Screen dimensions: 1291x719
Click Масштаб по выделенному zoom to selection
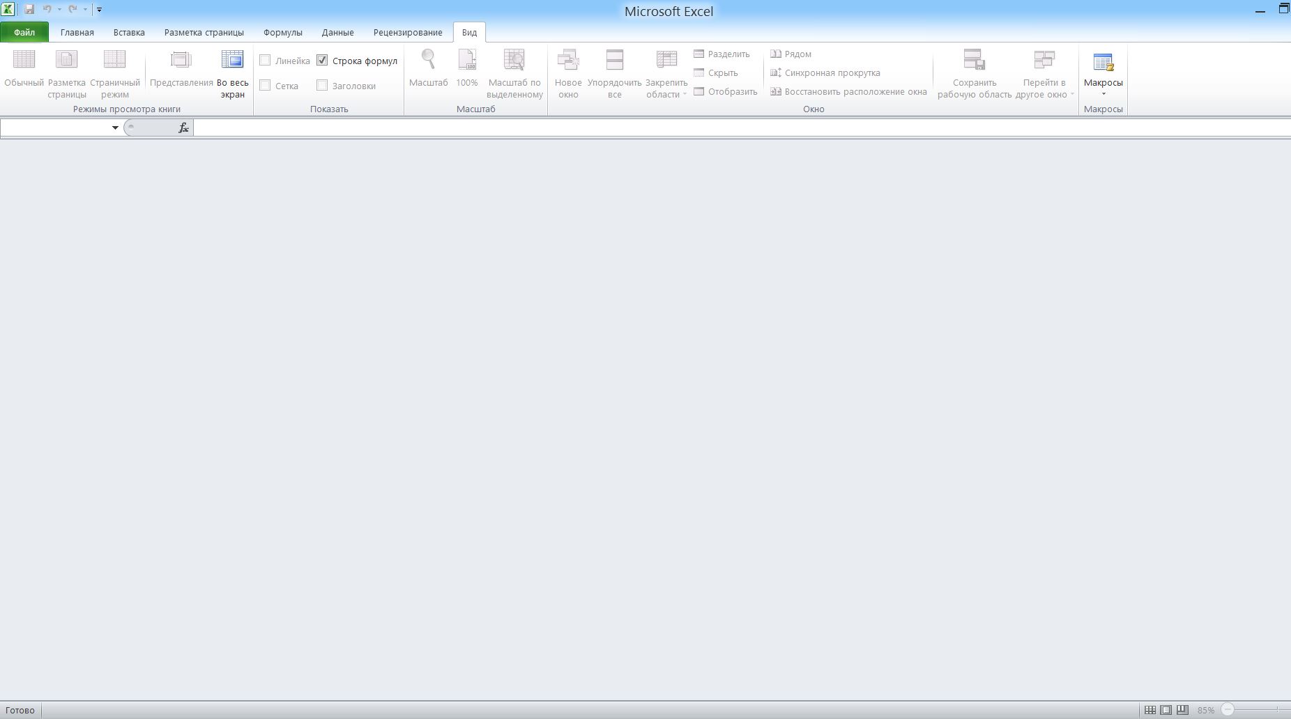[x=514, y=74]
